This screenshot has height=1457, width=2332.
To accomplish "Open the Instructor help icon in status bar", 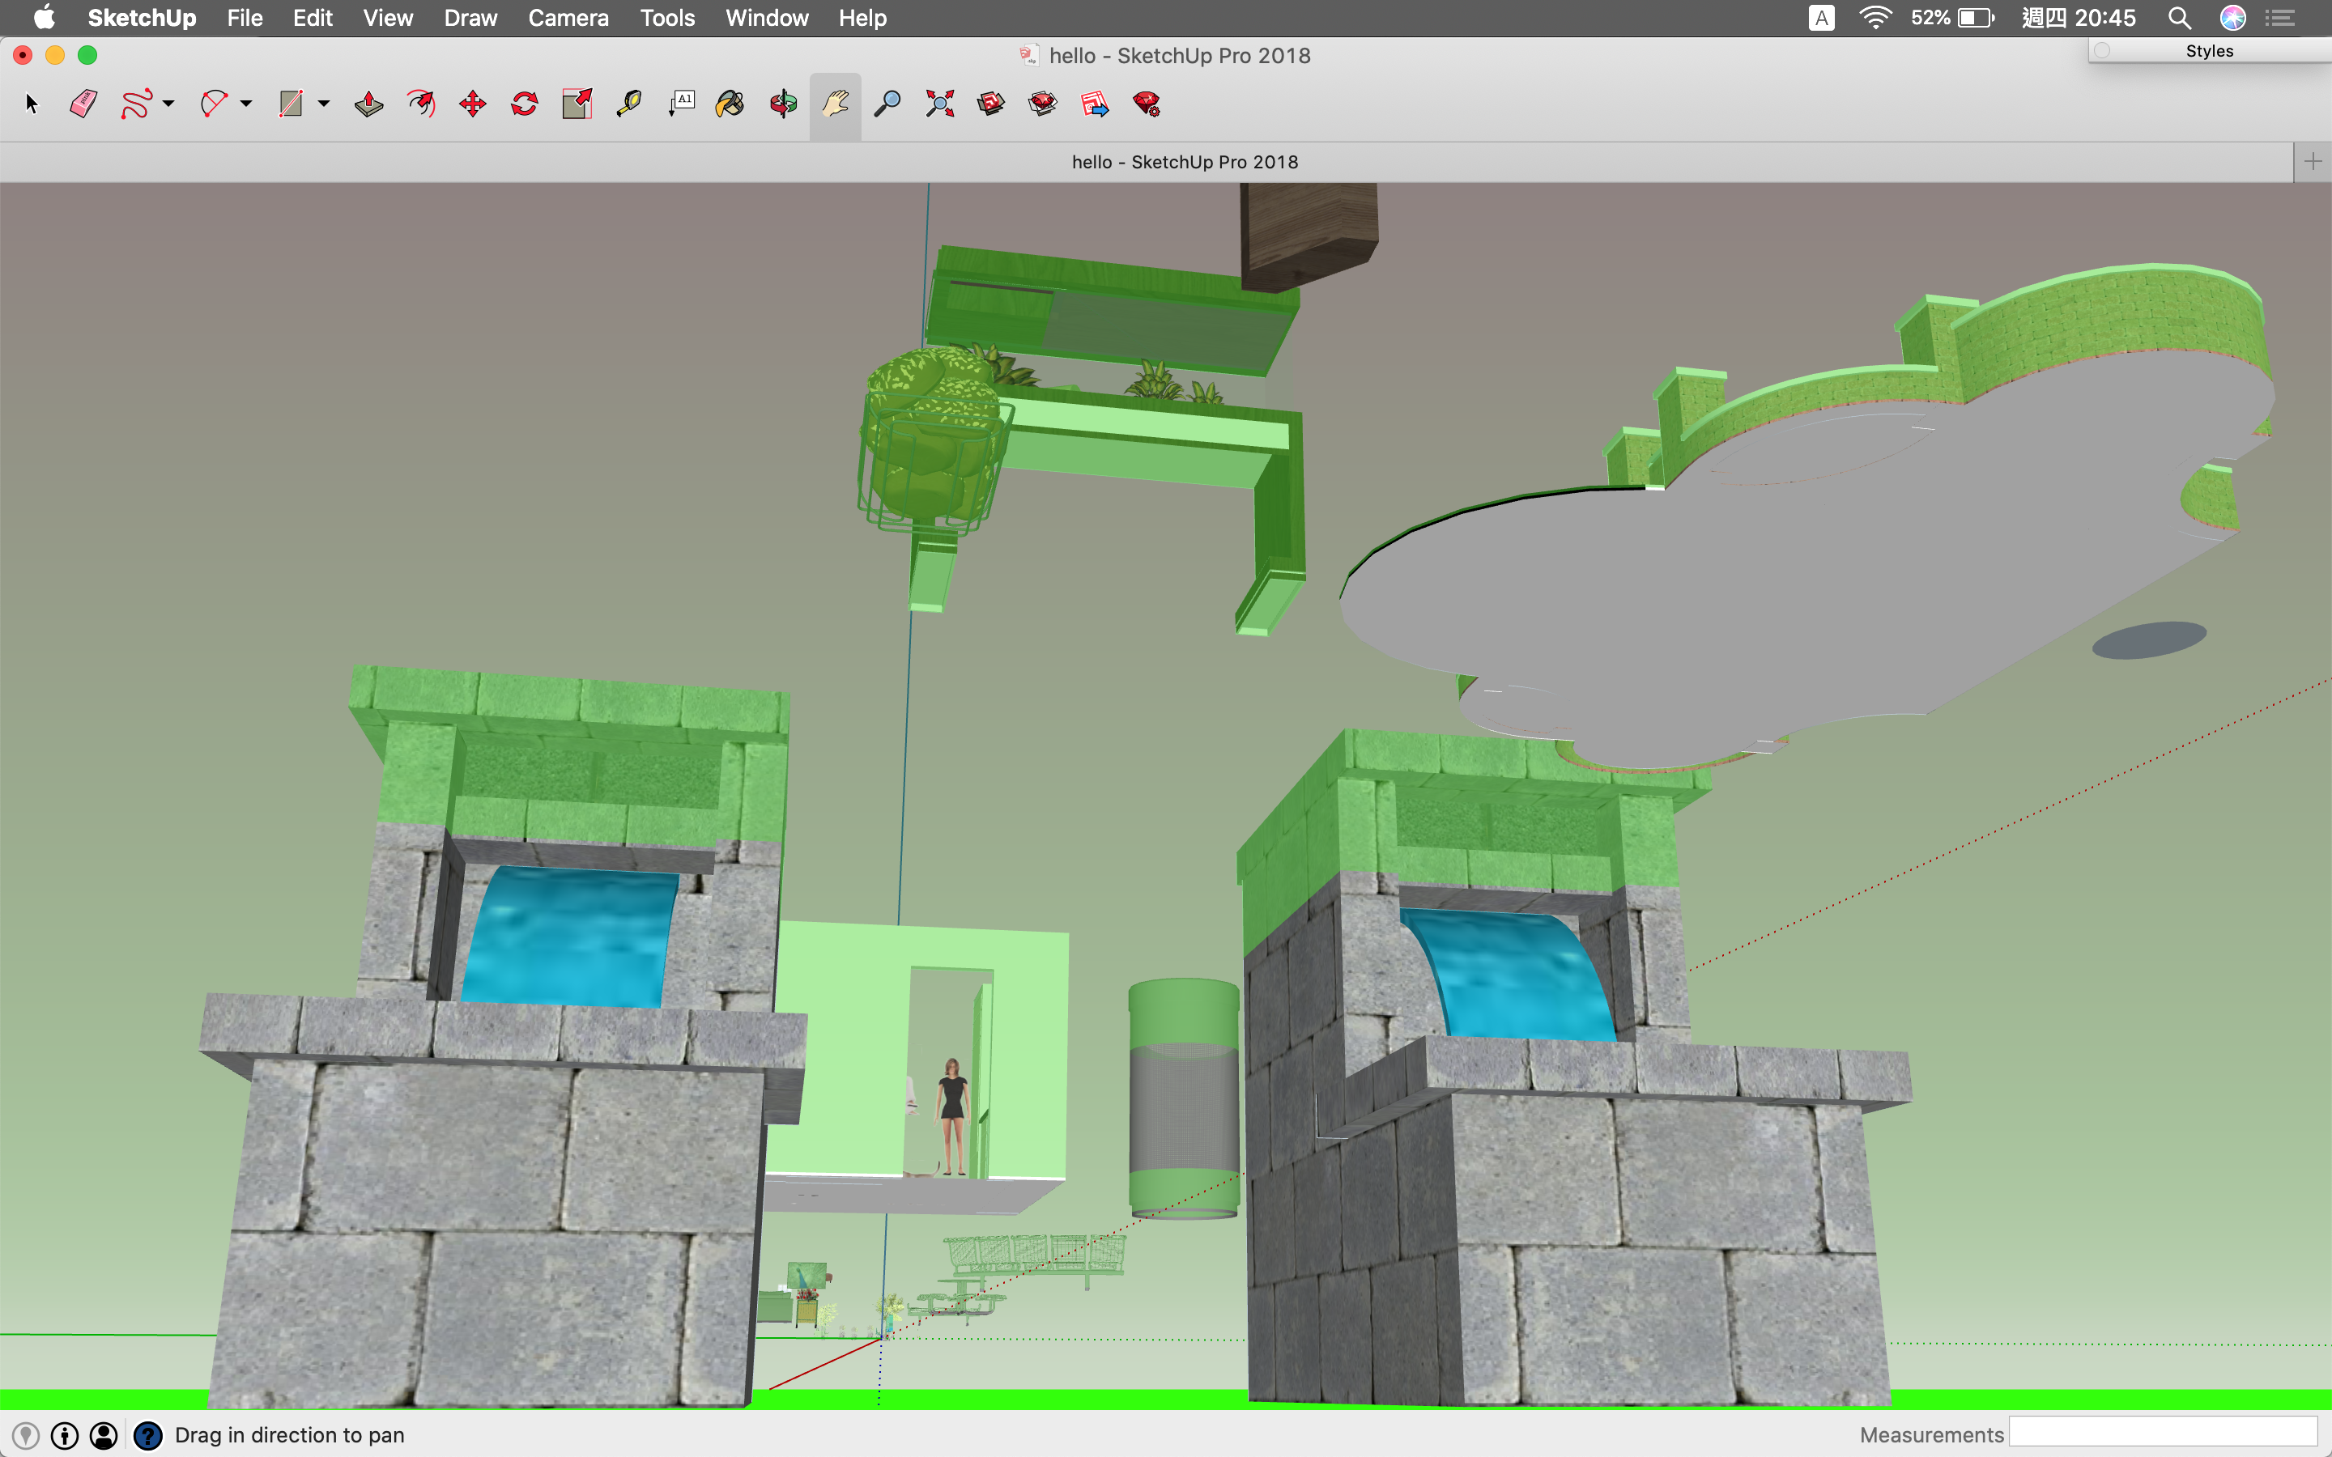I will [x=147, y=1435].
